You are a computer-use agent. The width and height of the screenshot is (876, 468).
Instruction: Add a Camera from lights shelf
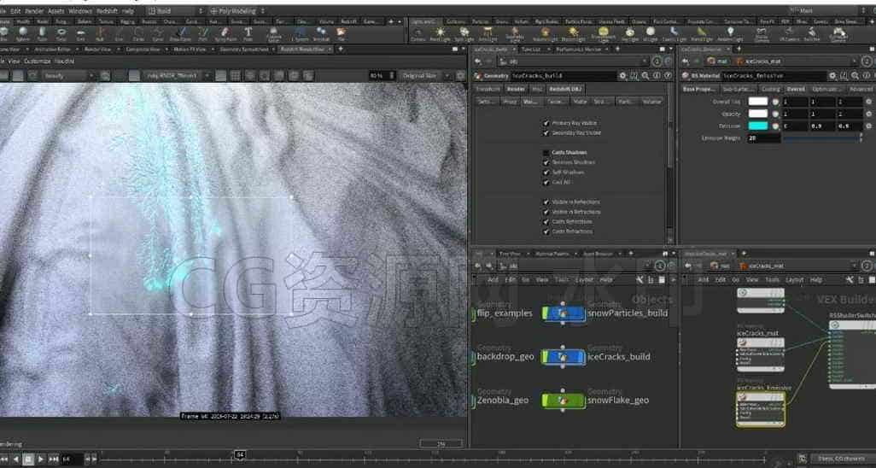point(418,34)
